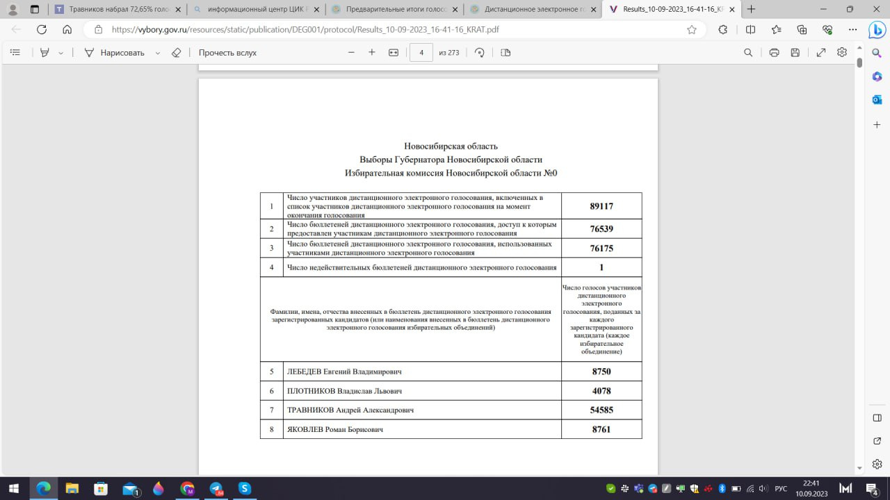Select ПЛОТНИКОВ Владислав Львович row text
This screenshot has height=500, width=890.
pyautogui.click(x=344, y=391)
